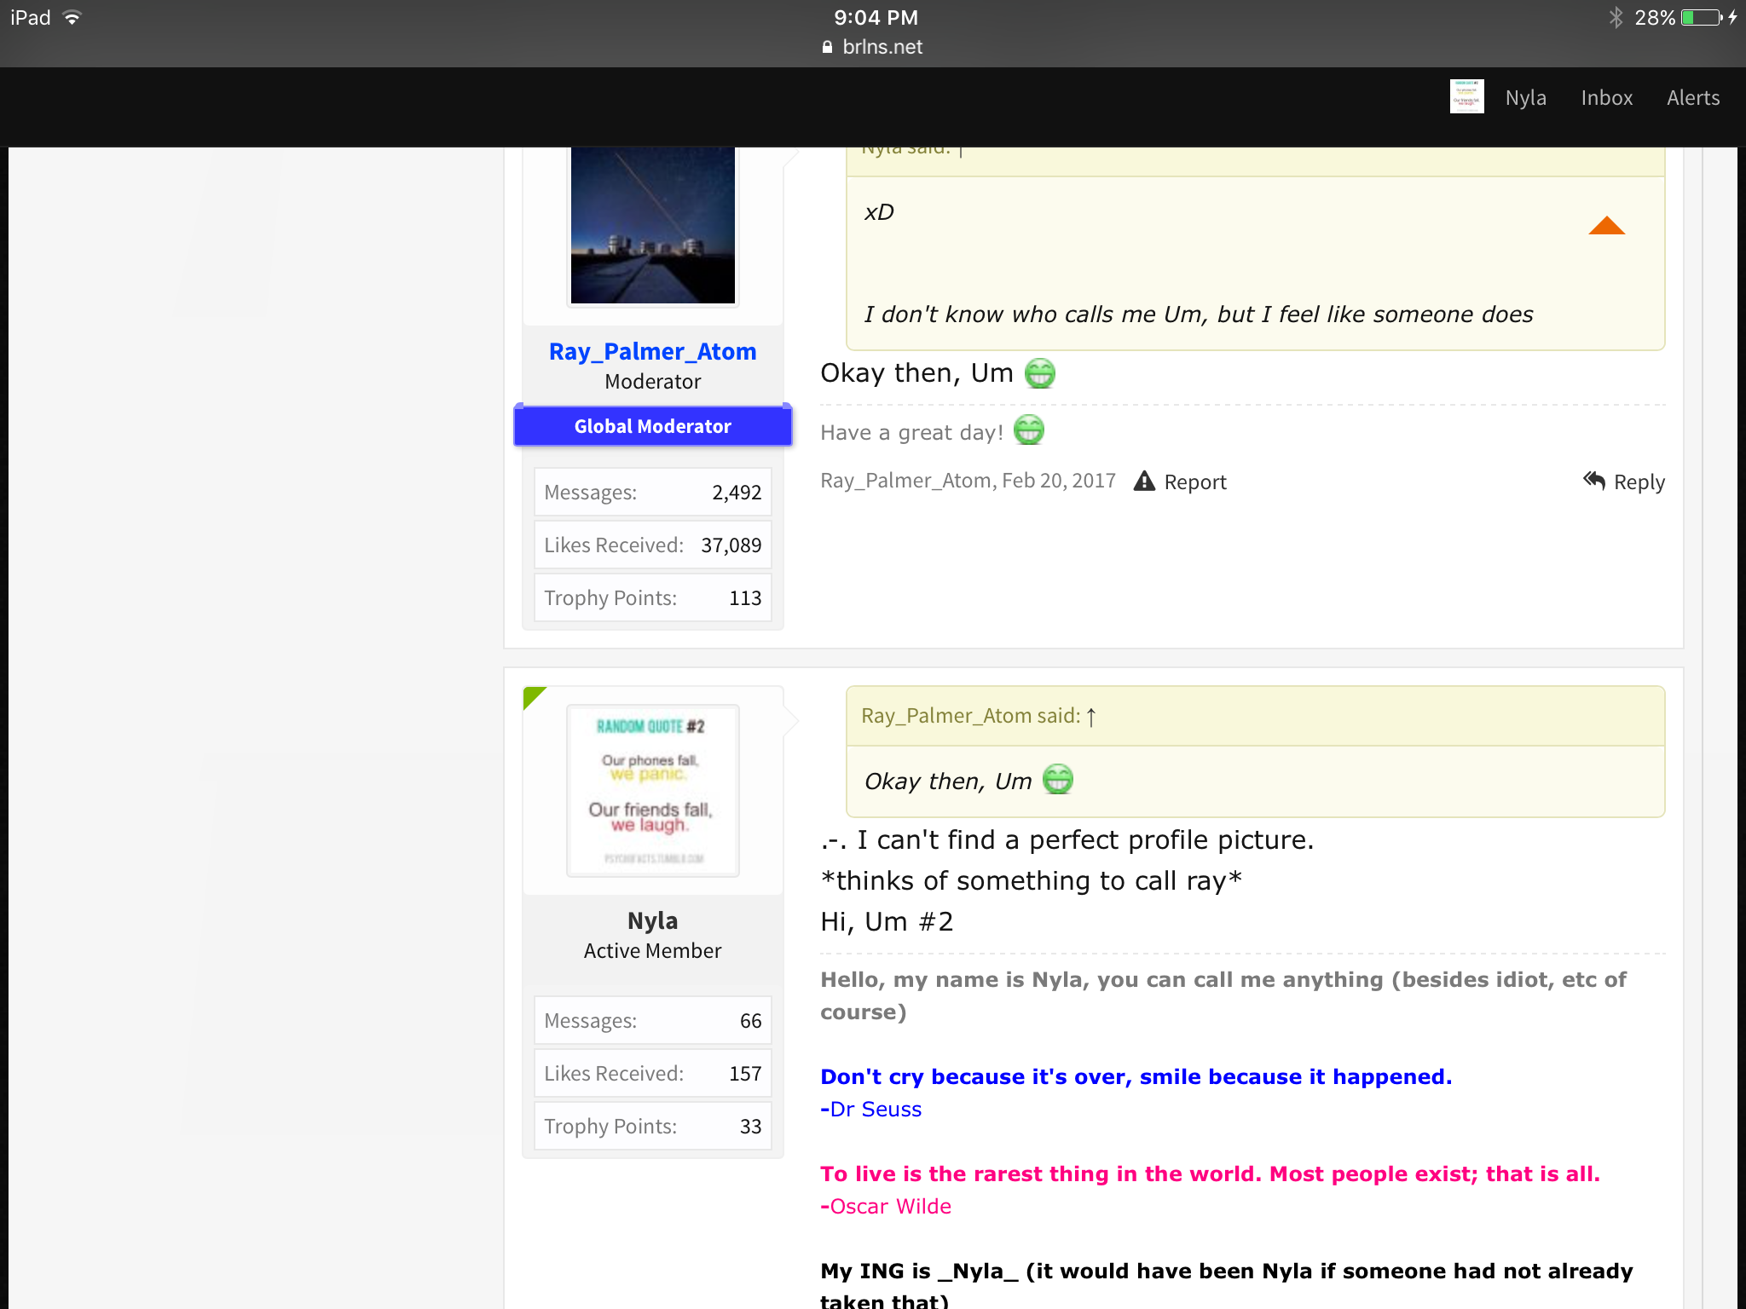Tap the battery icon in status bar
Viewport: 1746px width, 1309px height.
(x=1702, y=17)
